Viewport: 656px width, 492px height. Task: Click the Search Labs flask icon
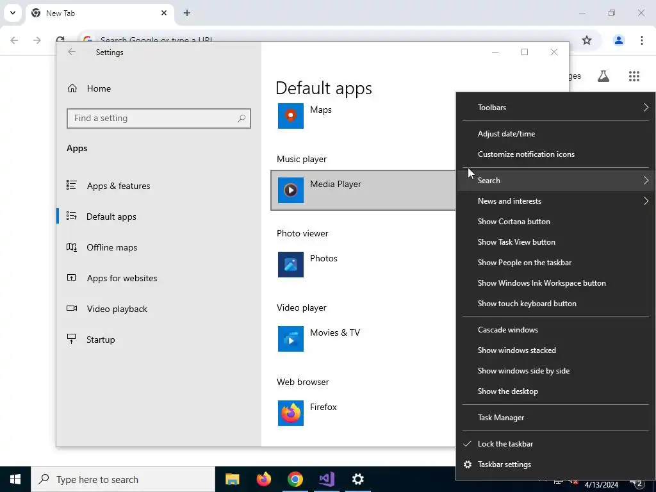603,76
